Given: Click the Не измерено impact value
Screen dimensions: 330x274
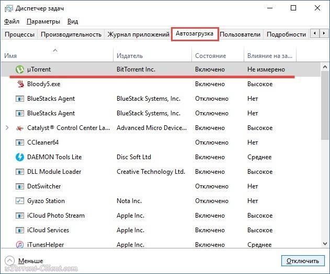Looking at the screenshot, I should (266, 69).
